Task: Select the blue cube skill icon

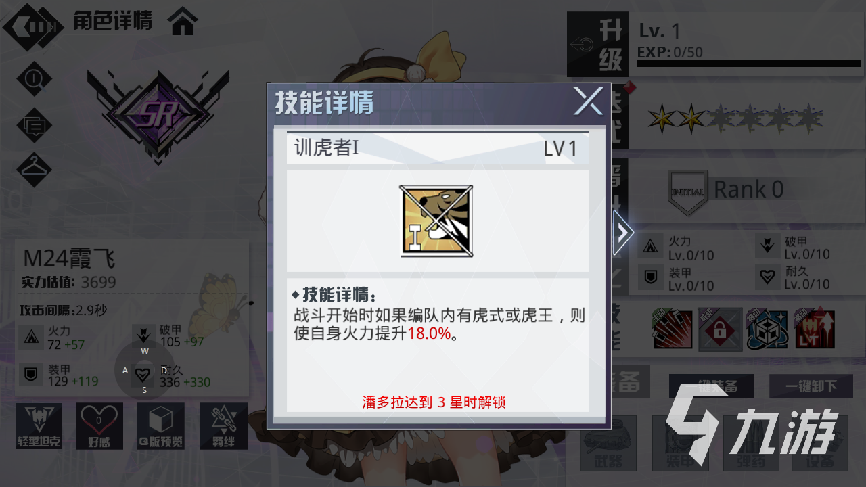Action: [x=767, y=329]
